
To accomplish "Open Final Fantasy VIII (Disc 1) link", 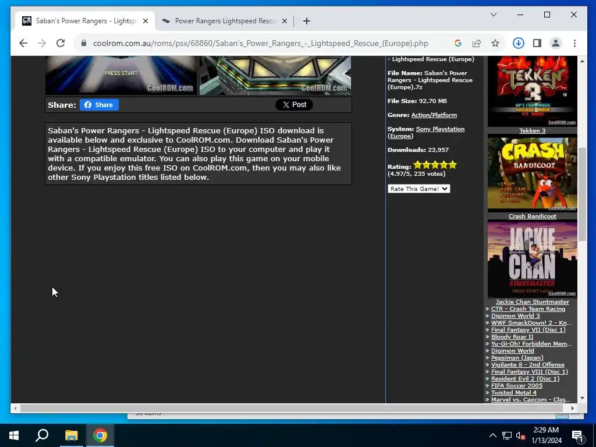I will [x=530, y=372].
